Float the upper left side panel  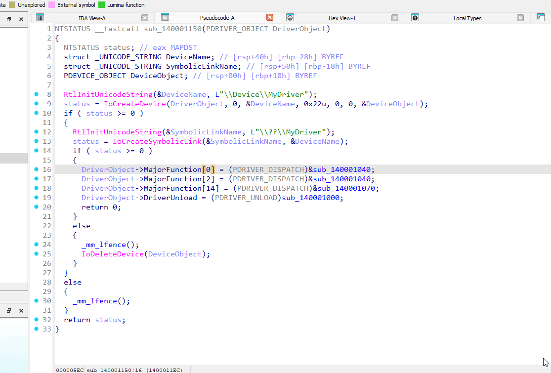(9, 19)
